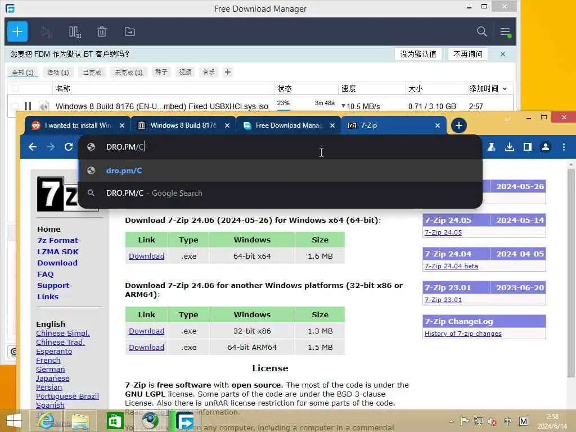The image size is (576, 432).
Task: Open Windows Start button
Action: 14,421
